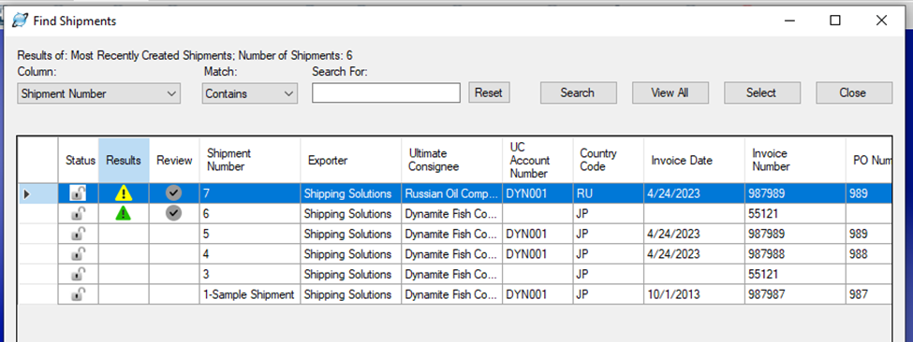Click the Search button

click(x=578, y=93)
